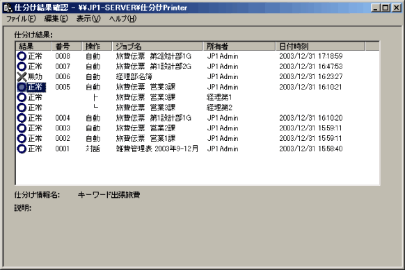Screen dimensions: 405x270
Task: Click the timestamp 2003/12/31 16:47:53
Action: [x=311, y=67]
